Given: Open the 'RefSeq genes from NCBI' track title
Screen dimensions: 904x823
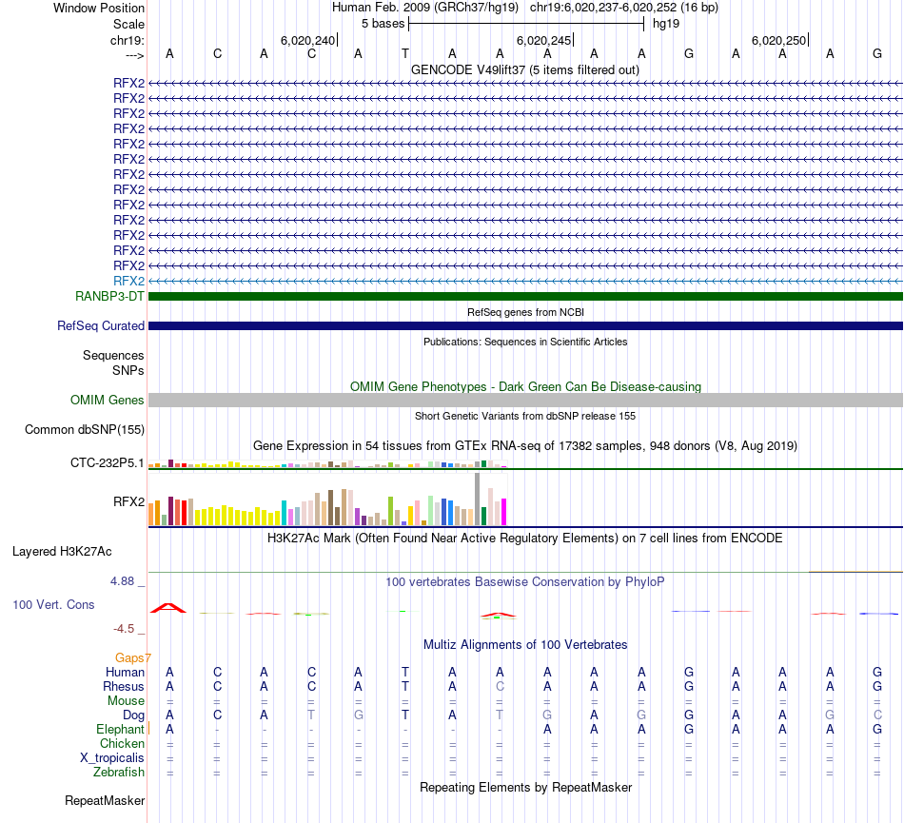Looking at the screenshot, I should 525,312.
